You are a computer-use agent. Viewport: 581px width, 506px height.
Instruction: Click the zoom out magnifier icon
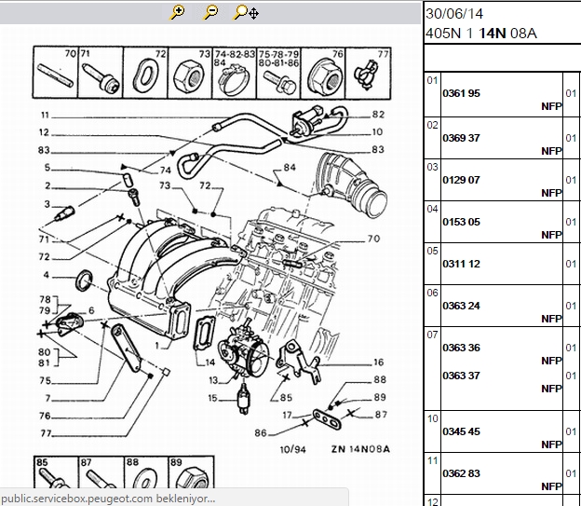(210, 12)
